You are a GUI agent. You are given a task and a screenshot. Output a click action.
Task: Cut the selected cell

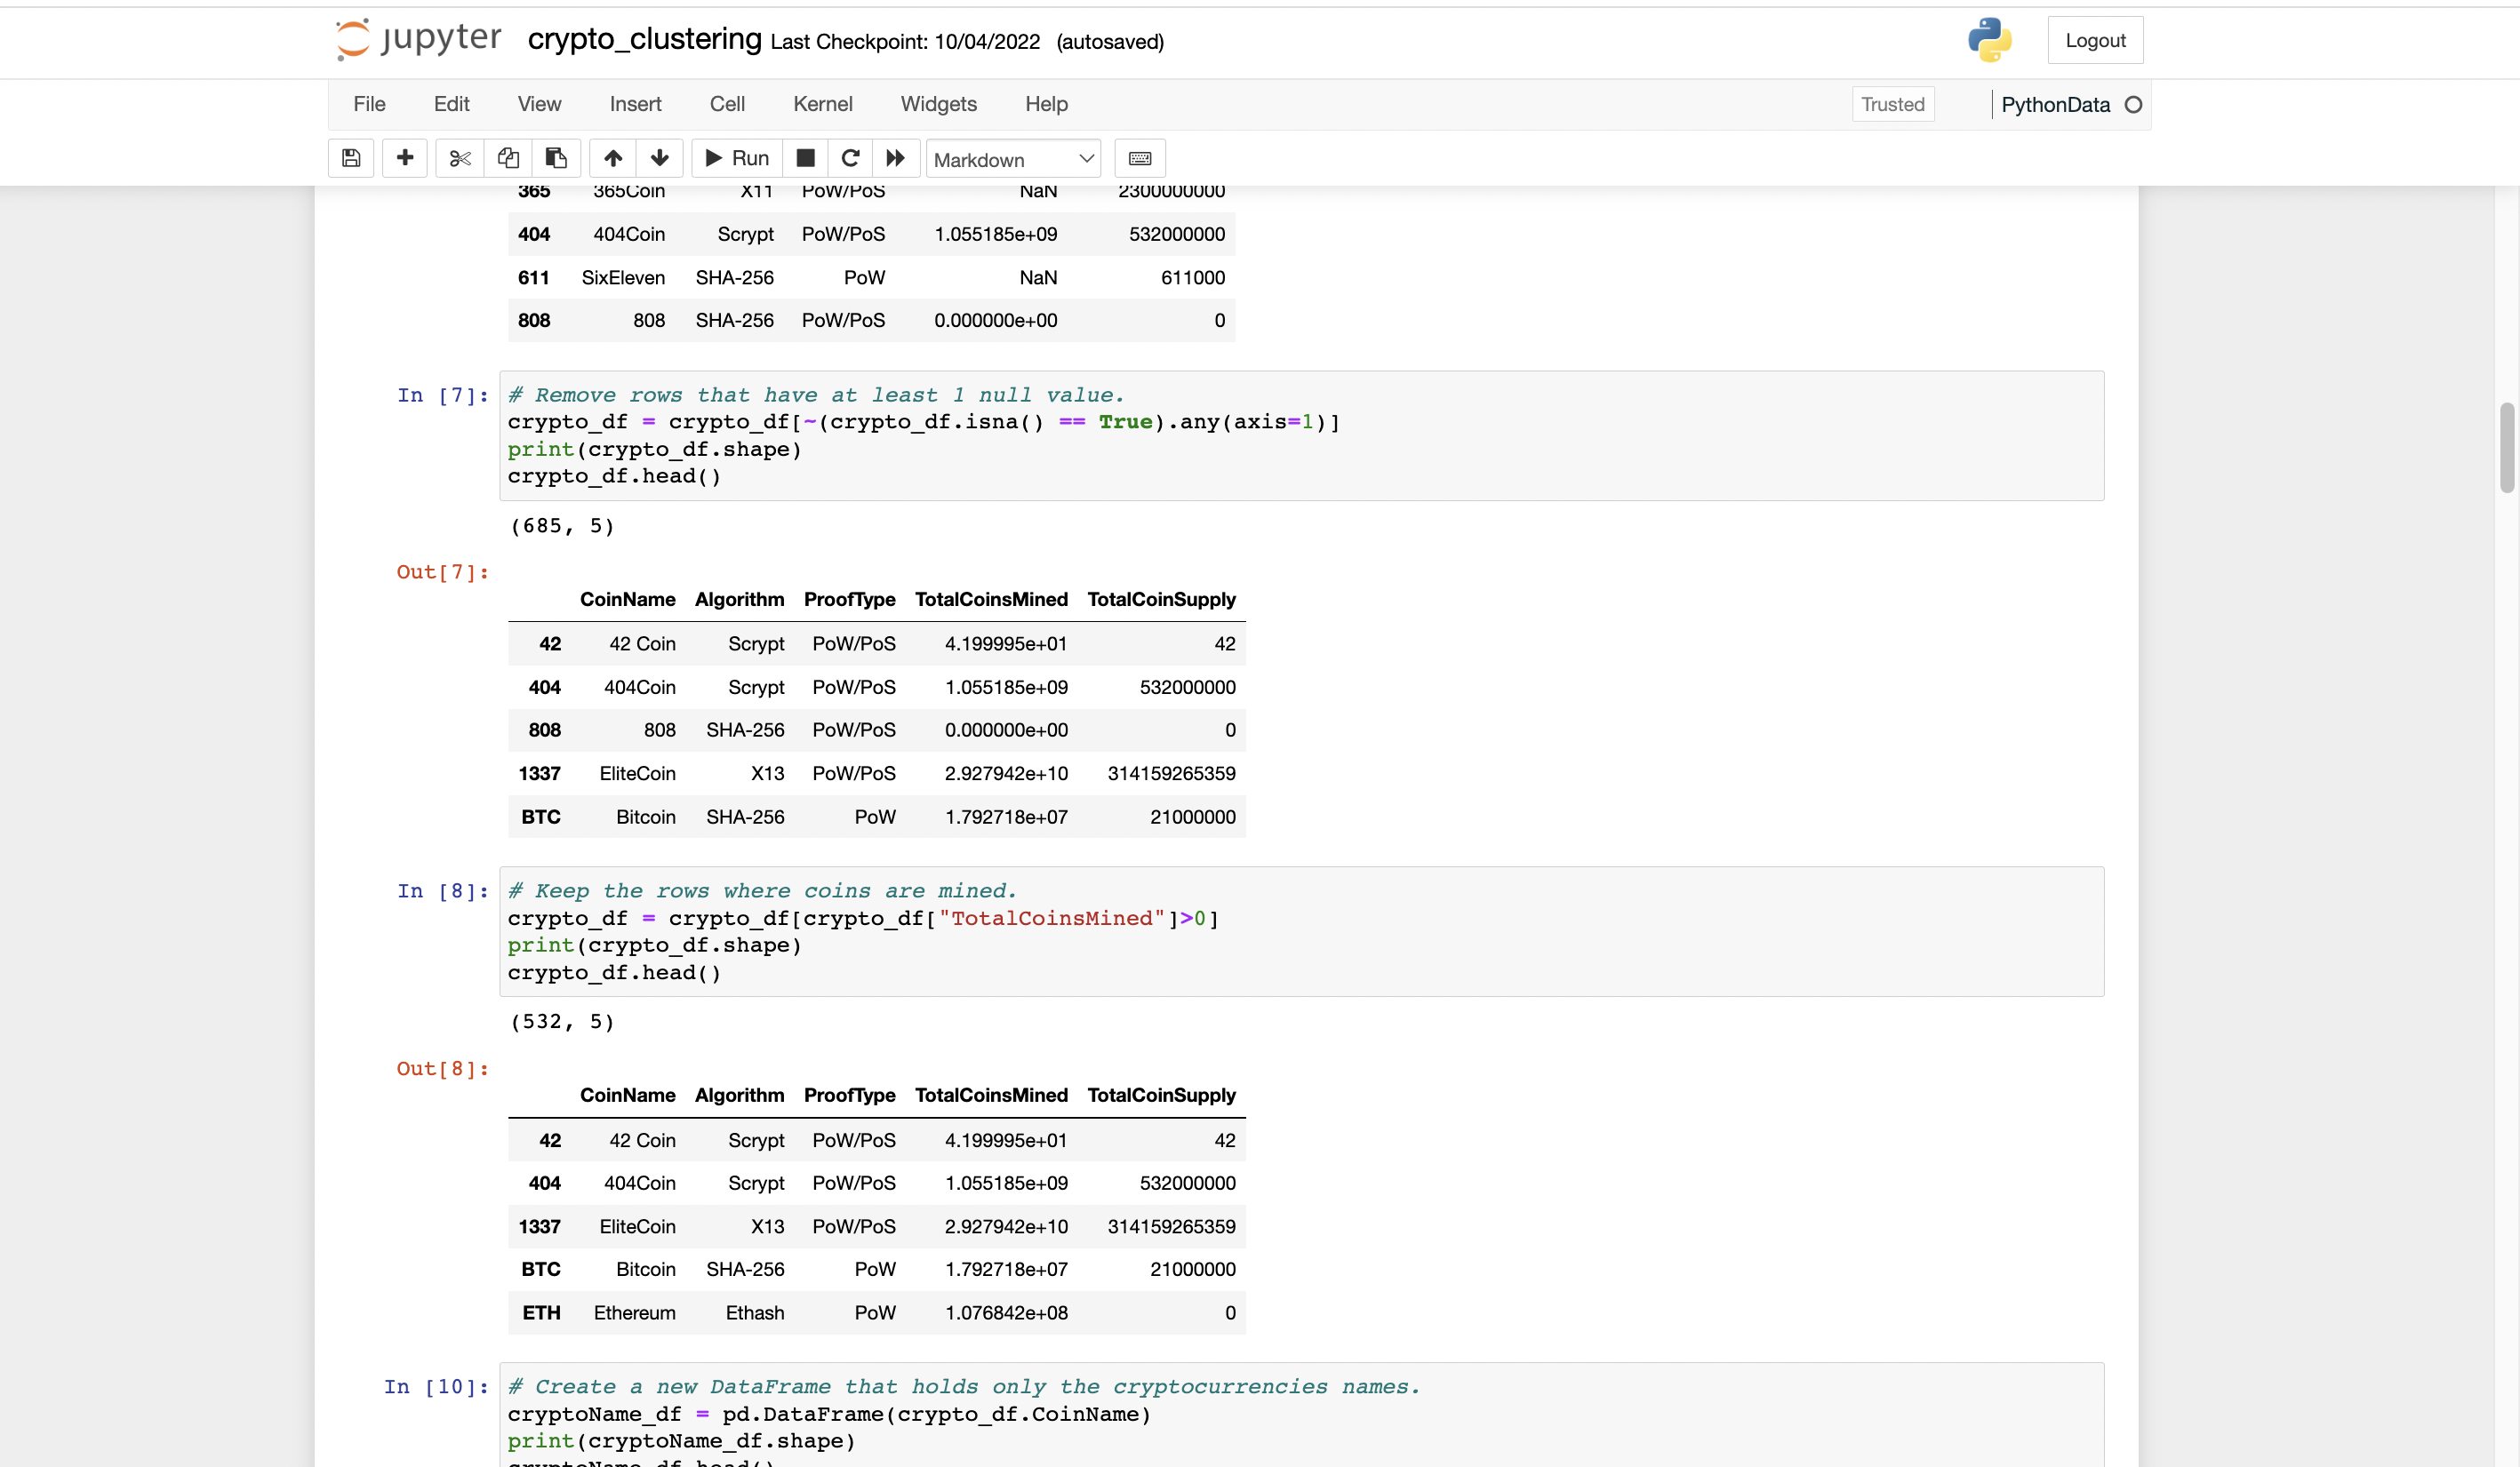(x=459, y=158)
